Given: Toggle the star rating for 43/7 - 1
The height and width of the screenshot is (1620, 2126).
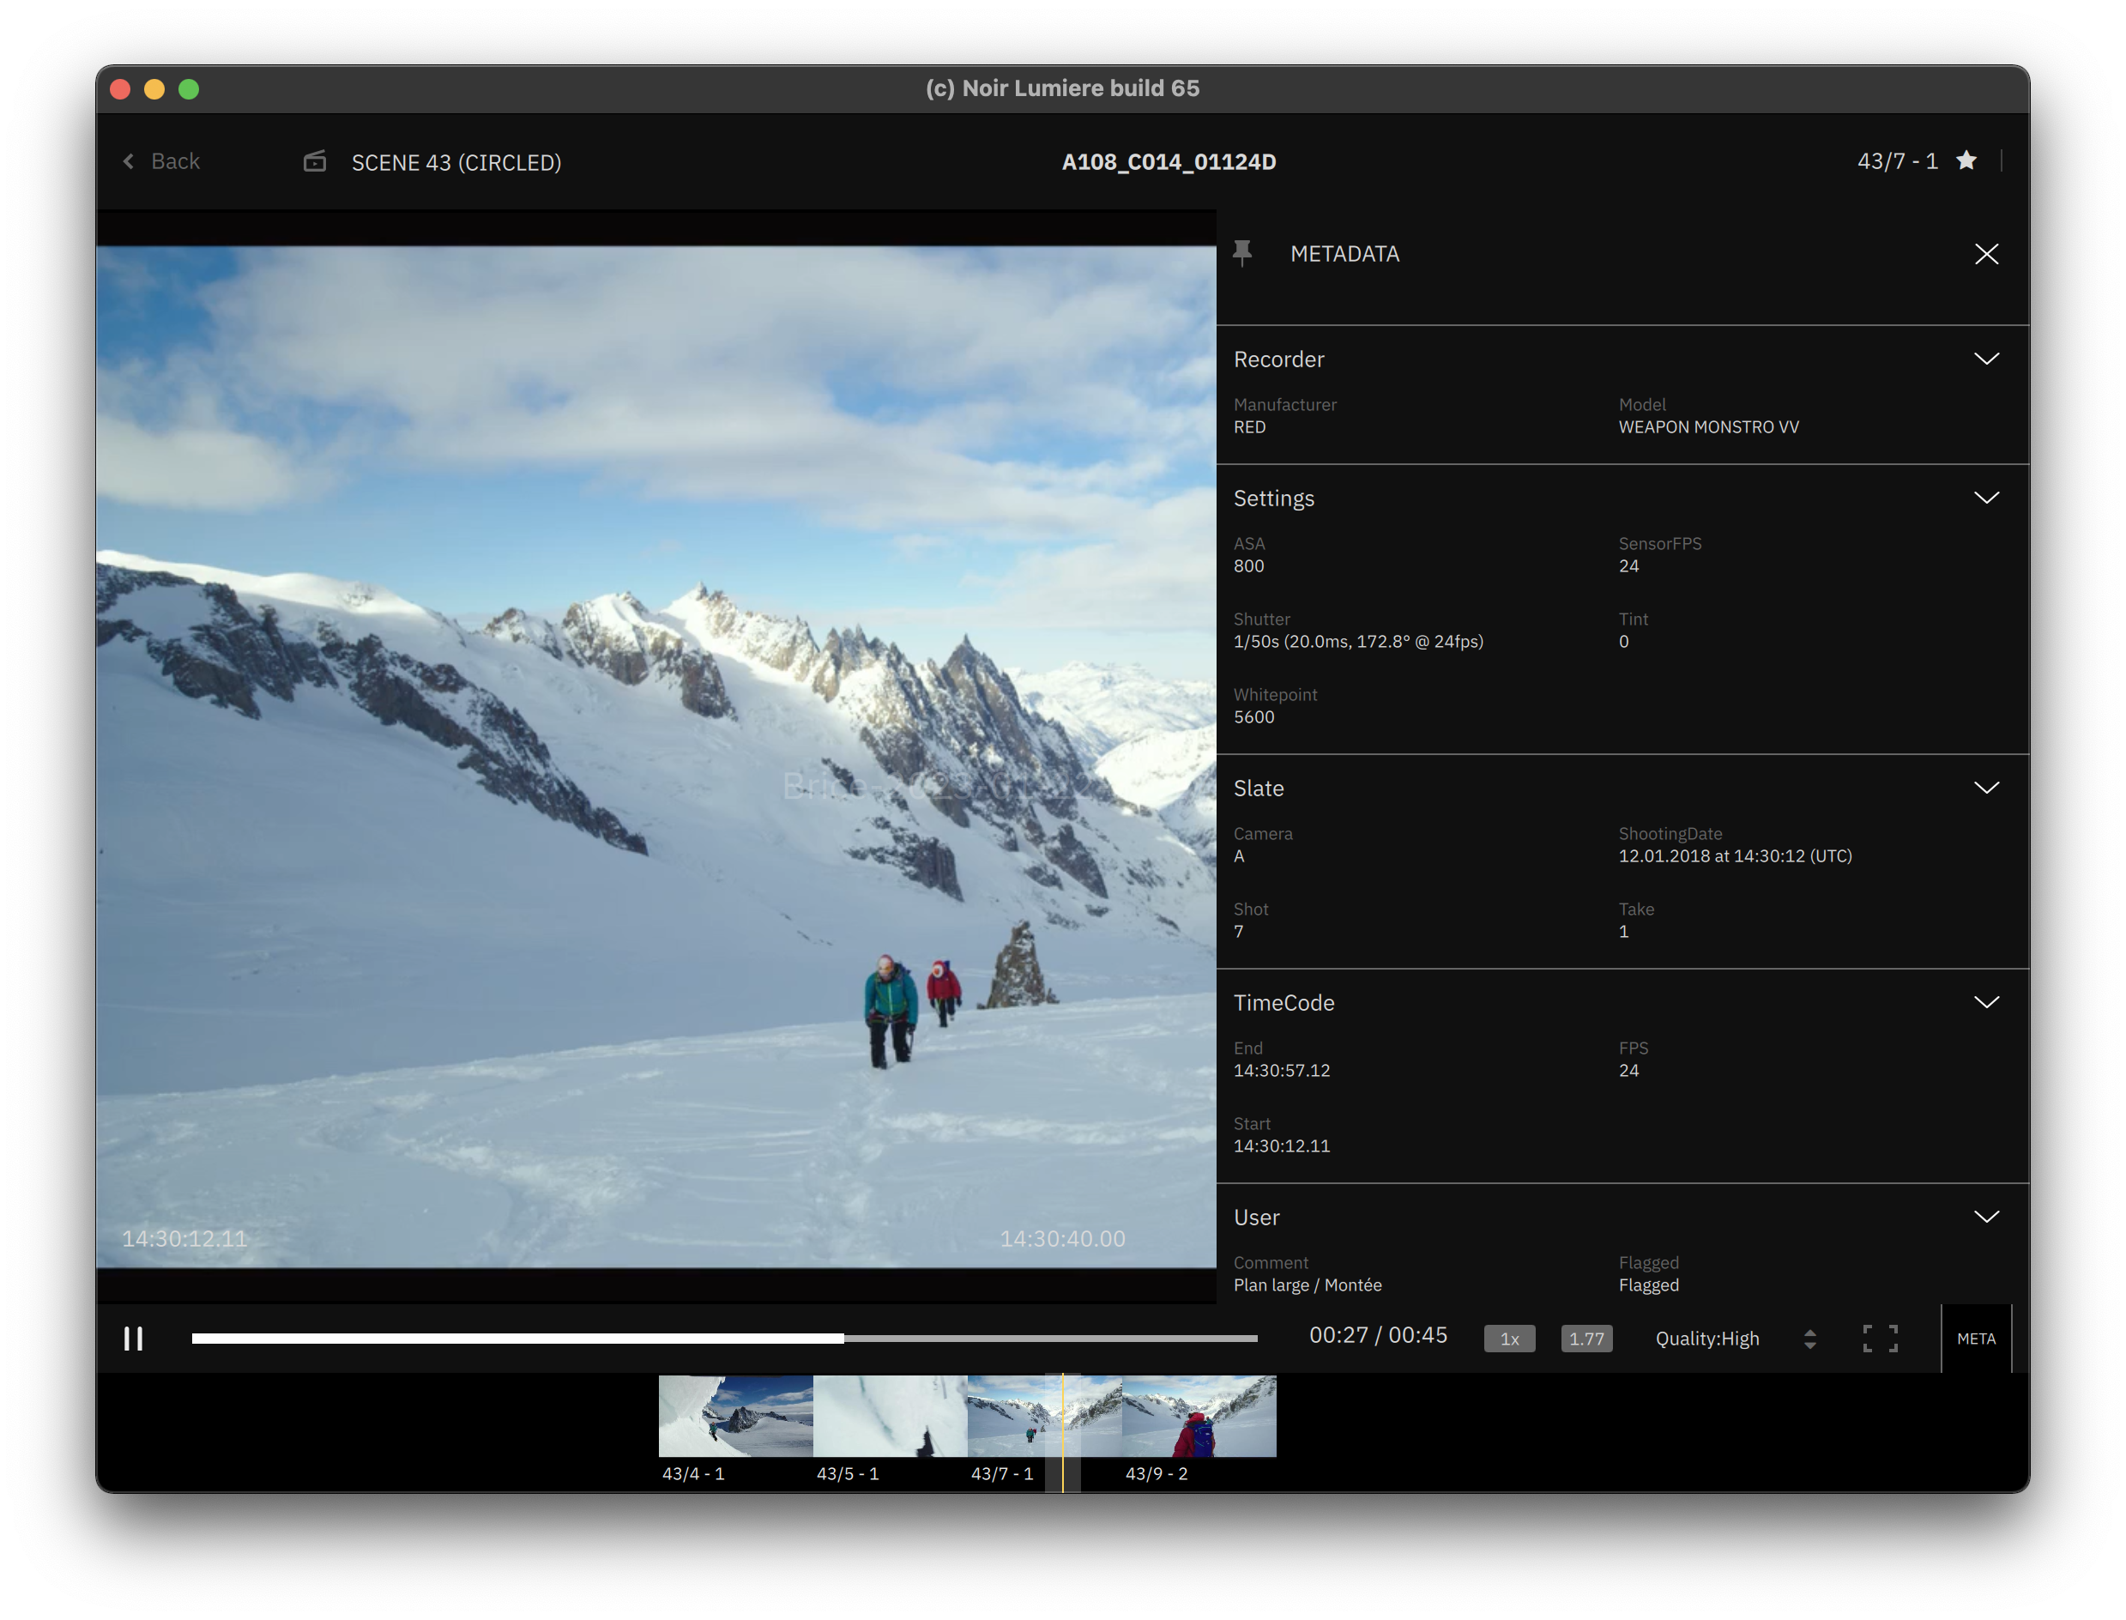Looking at the screenshot, I should point(1967,161).
